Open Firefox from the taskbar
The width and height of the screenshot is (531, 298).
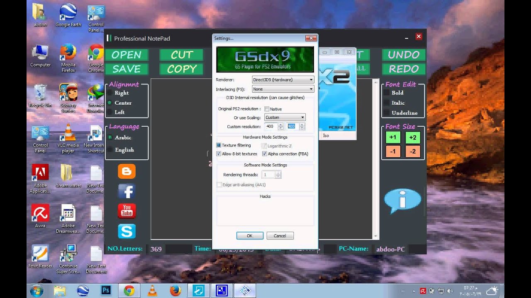coord(176,291)
